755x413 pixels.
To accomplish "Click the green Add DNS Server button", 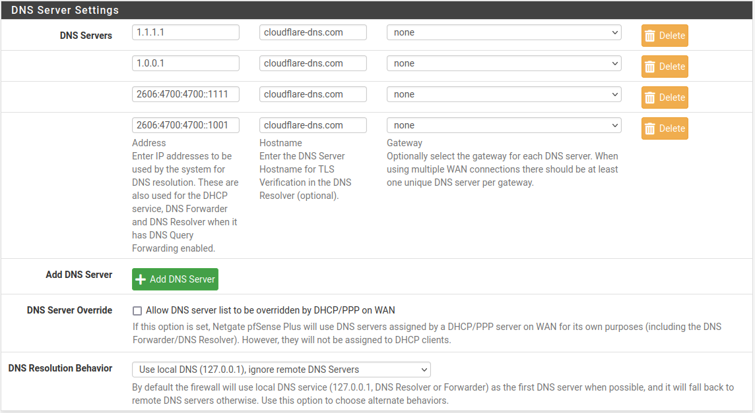I will 175,279.
